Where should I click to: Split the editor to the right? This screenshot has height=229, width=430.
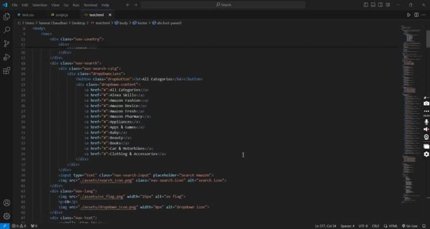click(416, 15)
